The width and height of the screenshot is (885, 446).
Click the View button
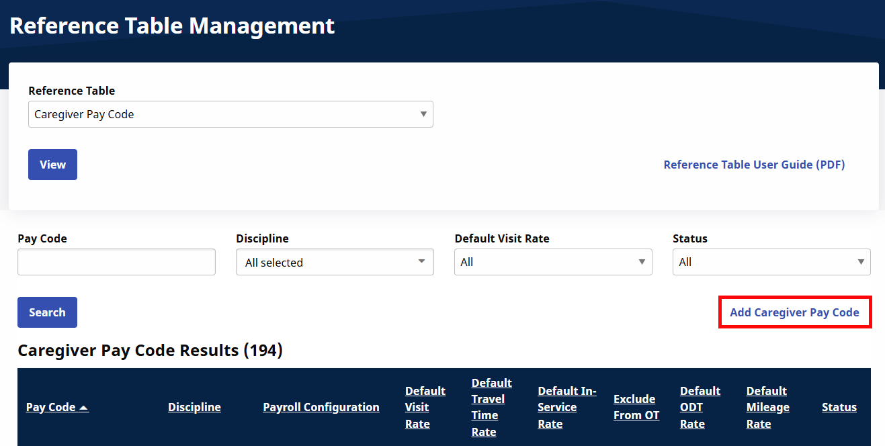(x=52, y=165)
